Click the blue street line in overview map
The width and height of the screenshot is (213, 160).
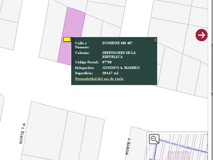click(x=183, y=146)
